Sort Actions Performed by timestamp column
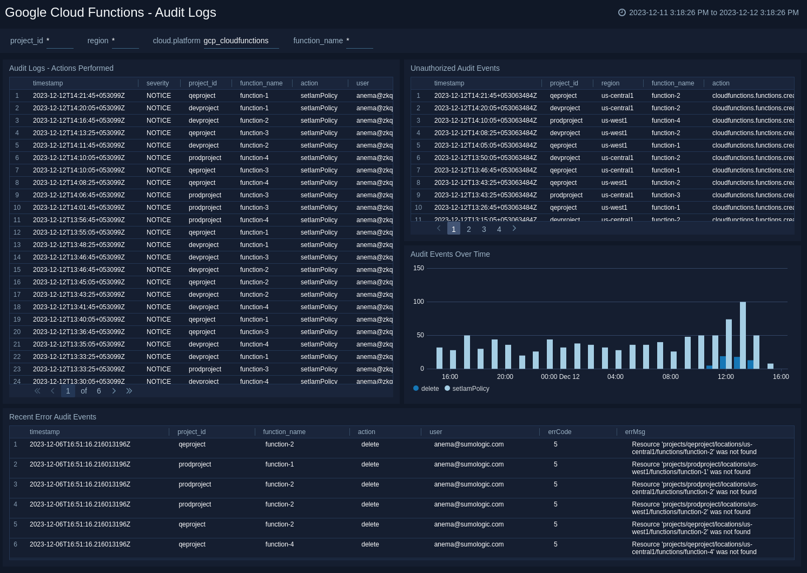This screenshot has height=573, width=807. click(x=48, y=83)
